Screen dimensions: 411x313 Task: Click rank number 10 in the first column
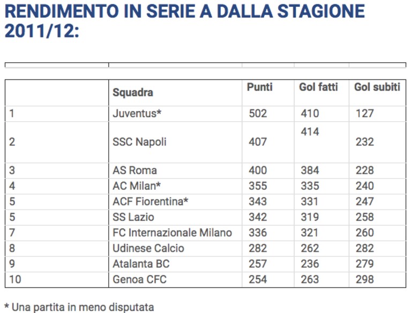point(15,279)
